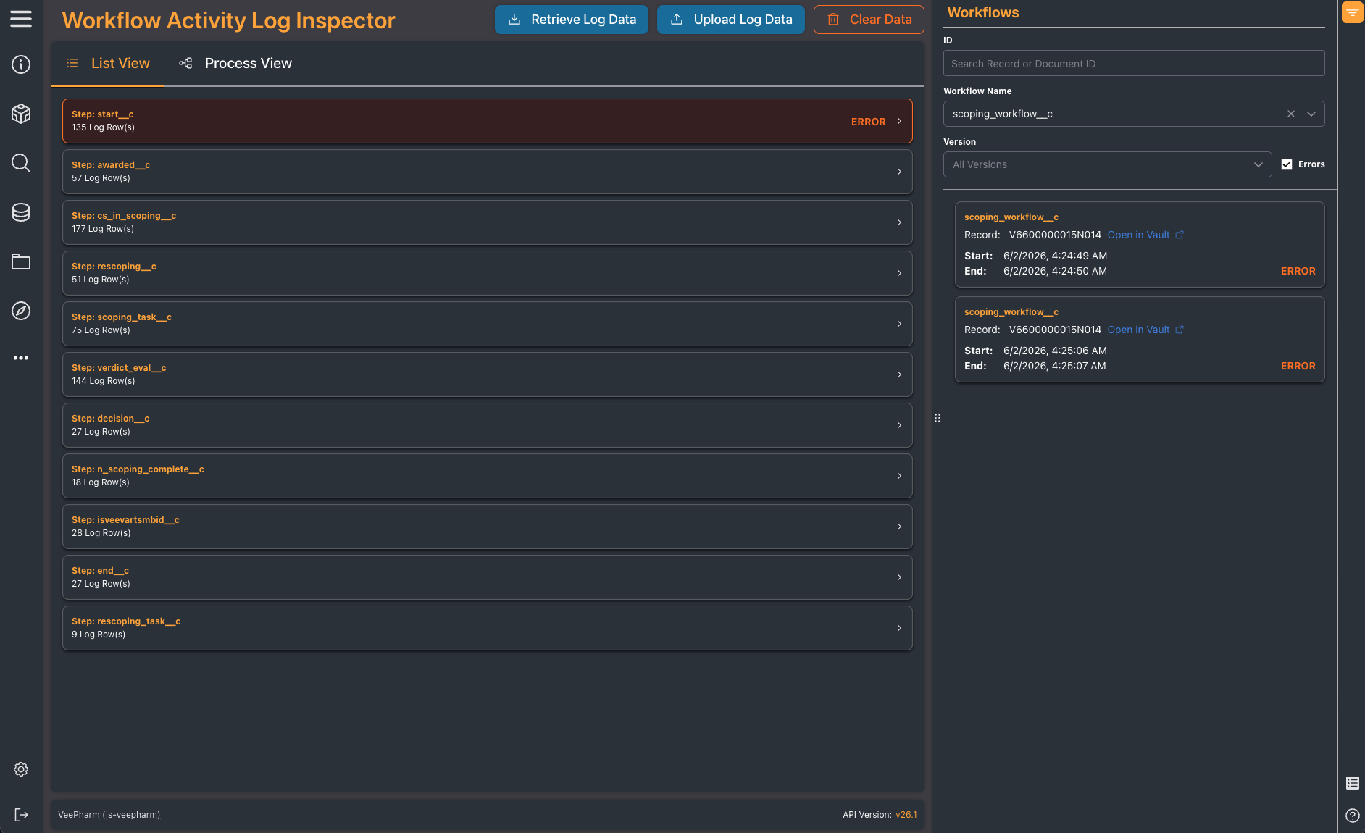The image size is (1365, 833).
Task: Toggle the Errors checkbox
Action: (x=1287, y=164)
